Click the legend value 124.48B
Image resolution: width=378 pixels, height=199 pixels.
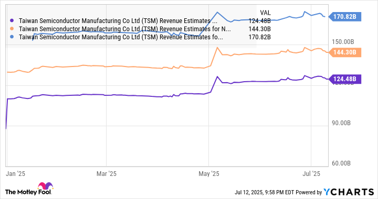[x=260, y=21]
